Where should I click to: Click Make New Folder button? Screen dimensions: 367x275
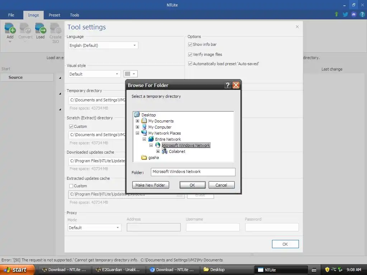(x=151, y=185)
